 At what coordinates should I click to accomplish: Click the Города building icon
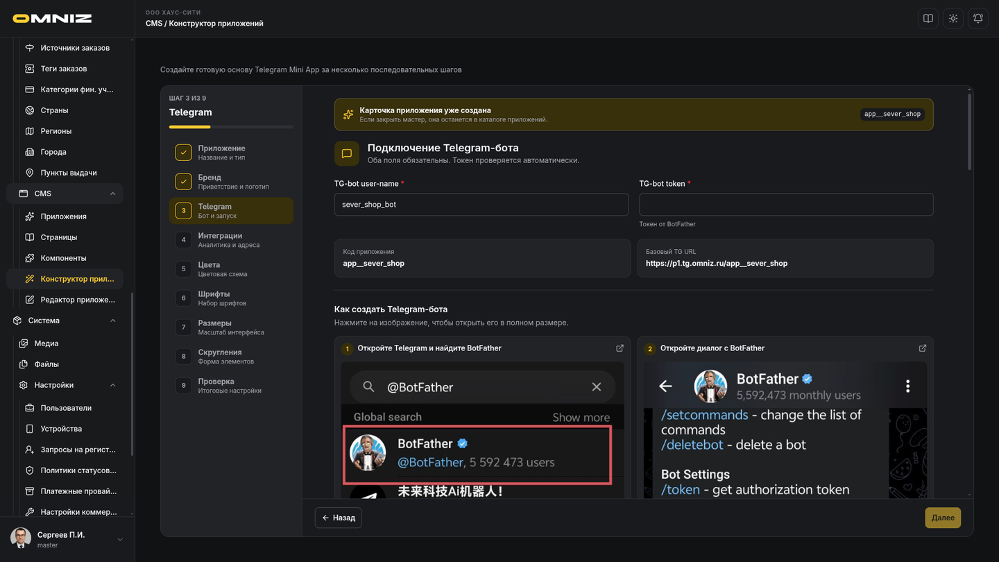click(30, 152)
